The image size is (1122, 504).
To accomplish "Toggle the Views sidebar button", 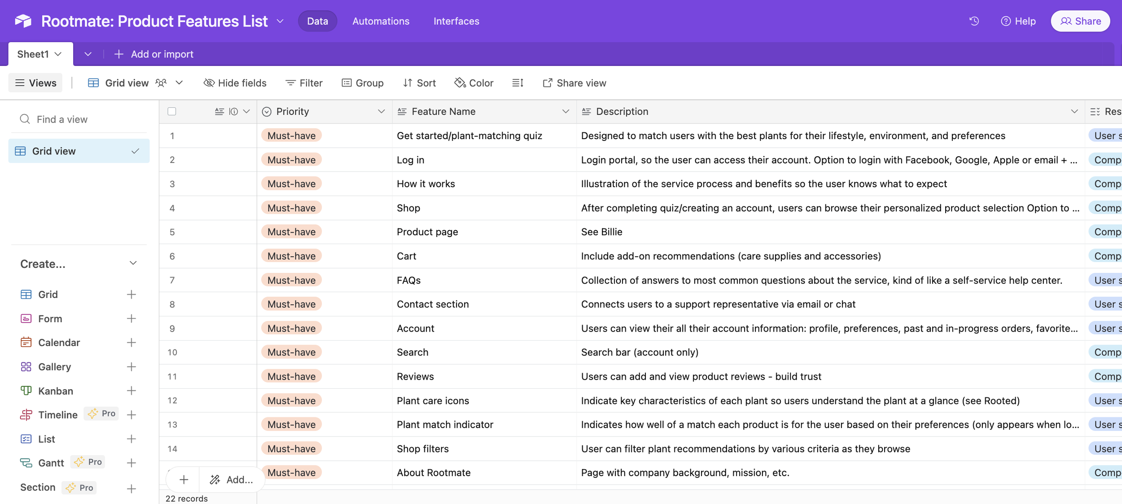I will click(35, 83).
